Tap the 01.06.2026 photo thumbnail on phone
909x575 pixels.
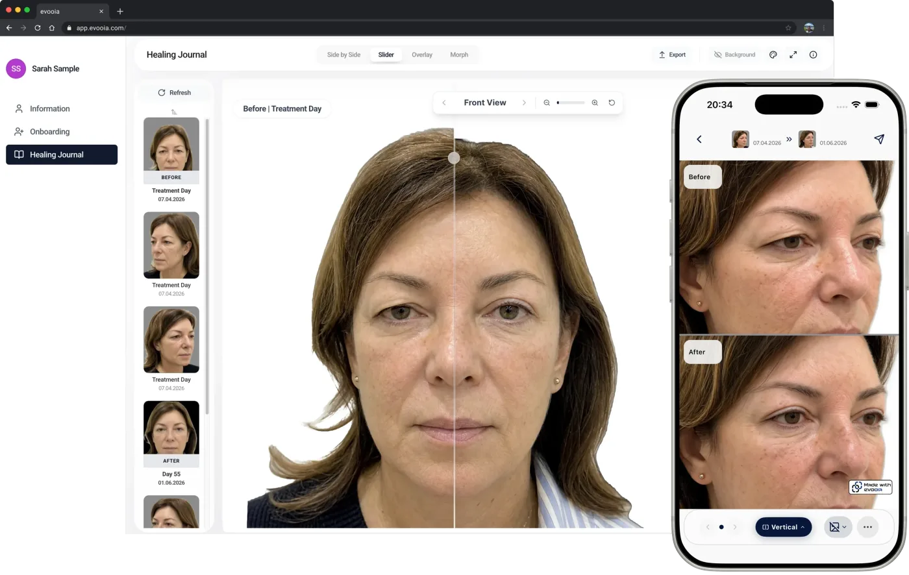click(807, 139)
